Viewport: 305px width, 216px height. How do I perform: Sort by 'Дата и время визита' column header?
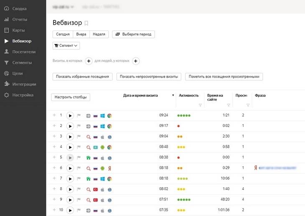click(x=140, y=95)
